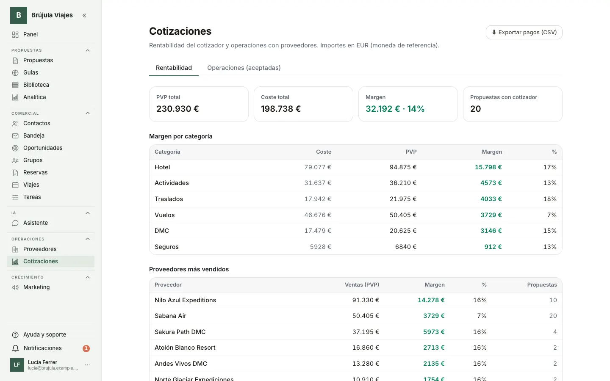Collapse the PROPUESTAS section
The image size is (610, 381).
point(88,50)
